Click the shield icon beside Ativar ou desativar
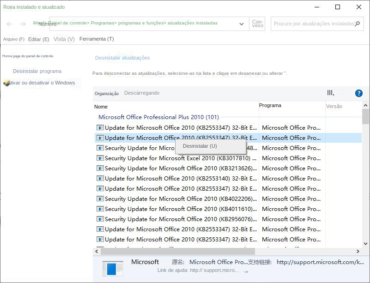The width and height of the screenshot is (370, 283). point(6,83)
